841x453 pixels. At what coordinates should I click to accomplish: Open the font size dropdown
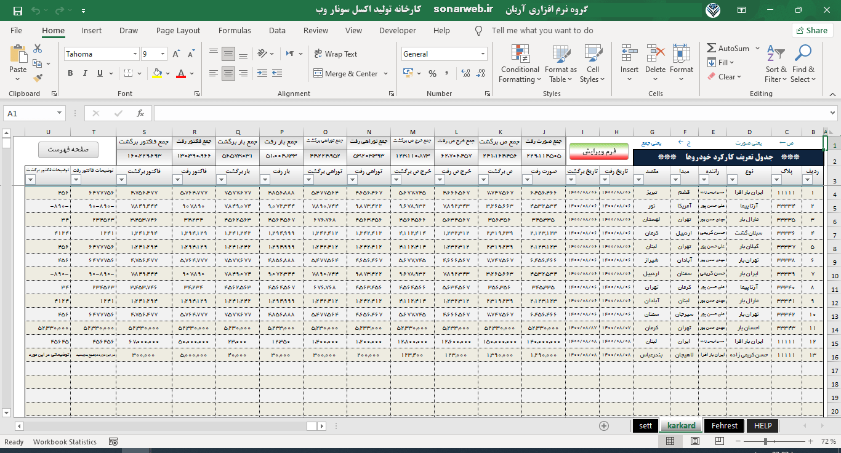click(x=162, y=54)
